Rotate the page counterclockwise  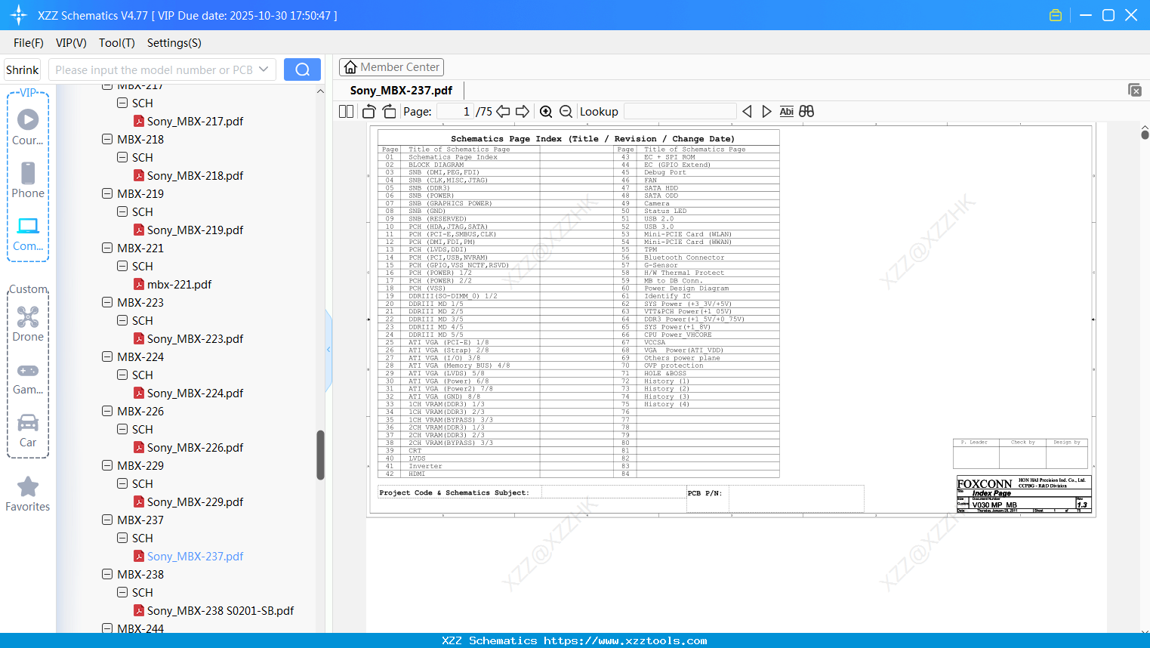click(369, 112)
